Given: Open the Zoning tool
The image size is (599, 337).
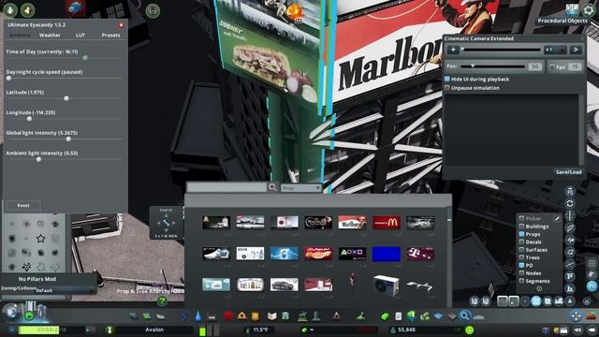Looking at the screenshot, I should (x=147, y=316).
